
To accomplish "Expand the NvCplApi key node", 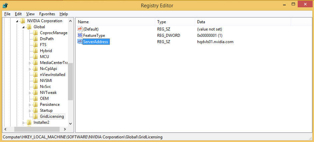I will [30, 69].
